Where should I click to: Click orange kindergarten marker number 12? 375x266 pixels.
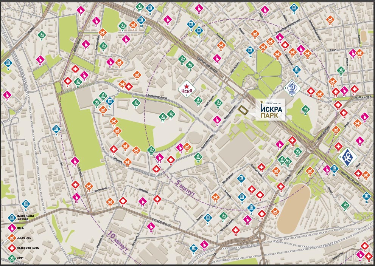[89, 186]
